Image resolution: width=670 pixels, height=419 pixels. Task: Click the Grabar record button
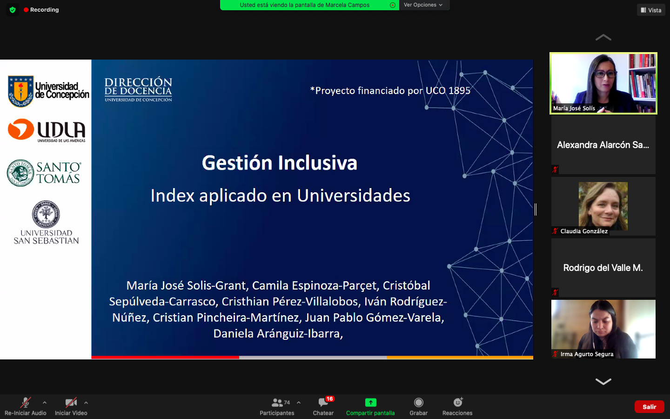click(x=419, y=406)
